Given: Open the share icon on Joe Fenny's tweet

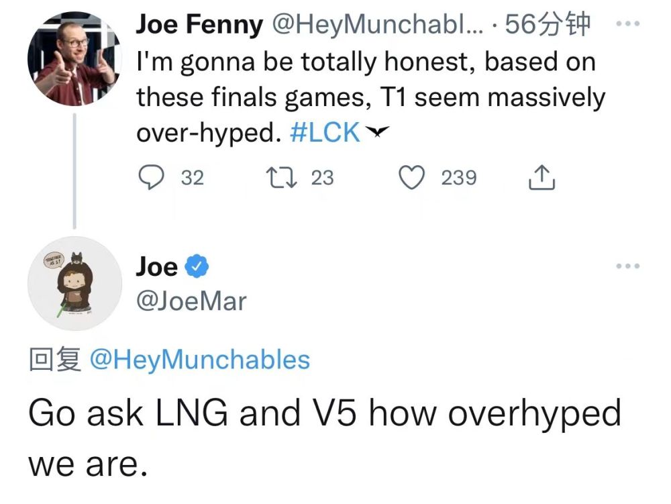Looking at the screenshot, I should tap(541, 178).
